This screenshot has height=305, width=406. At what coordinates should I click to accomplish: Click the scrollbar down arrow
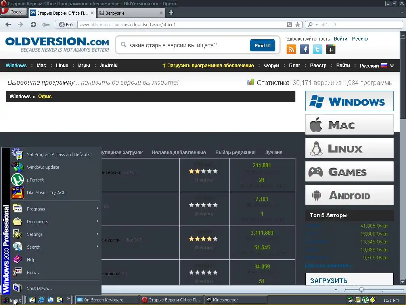click(403, 282)
